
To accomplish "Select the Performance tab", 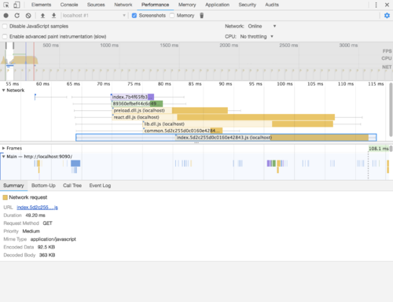I will pyautogui.click(x=155, y=5).
